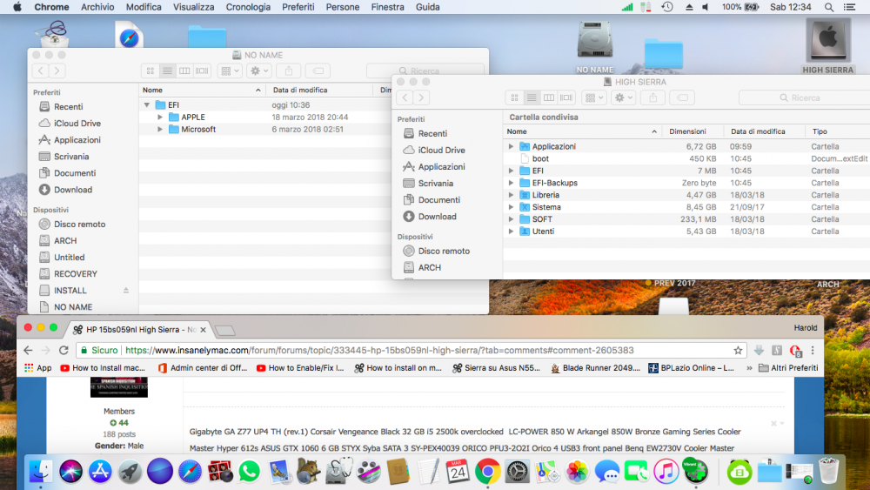This screenshot has width=870, height=490.
Task: Expand the EFI-Backups folder
Action: 511,183
